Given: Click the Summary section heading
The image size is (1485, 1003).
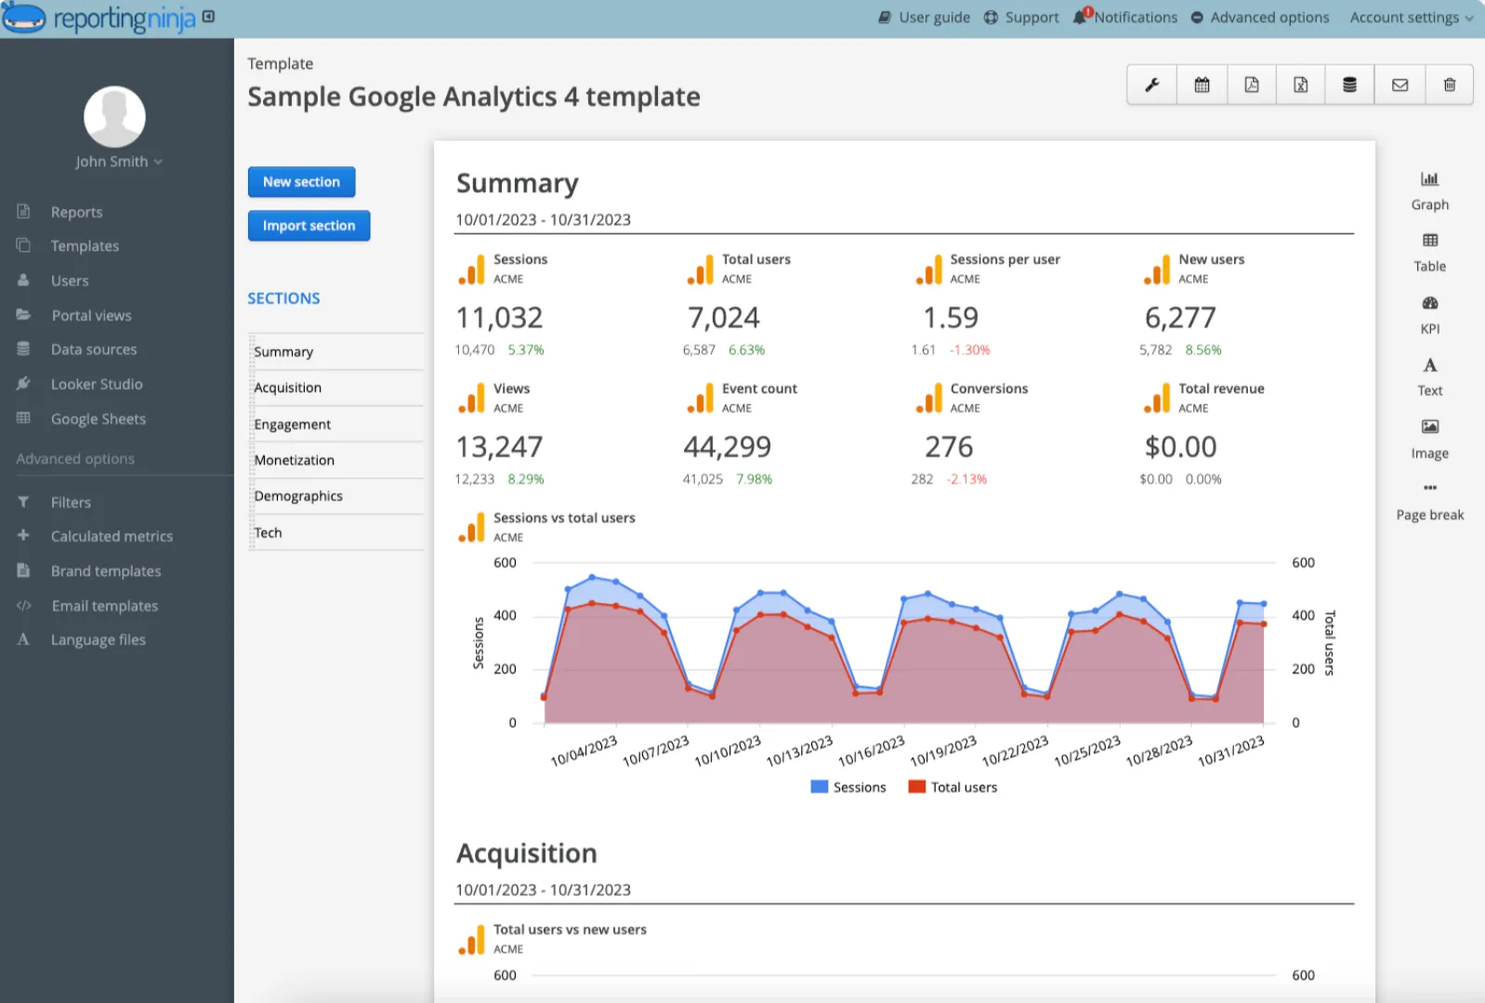Looking at the screenshot, I should coord(518,184).
